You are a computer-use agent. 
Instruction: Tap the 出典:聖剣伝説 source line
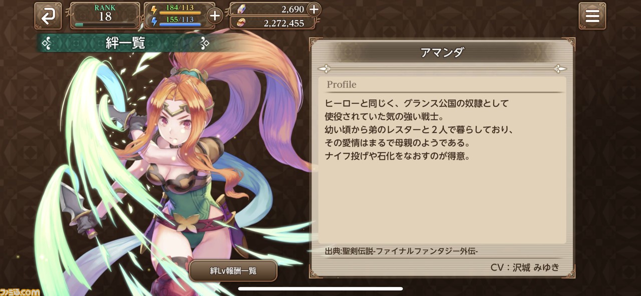[x=401, y=251]
